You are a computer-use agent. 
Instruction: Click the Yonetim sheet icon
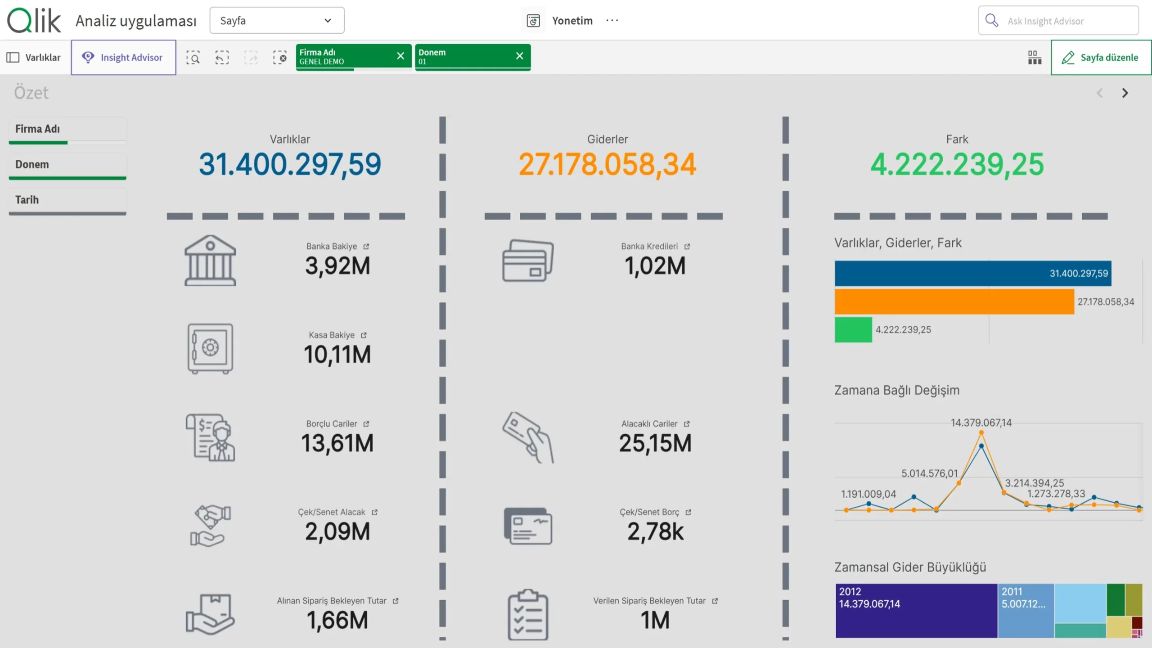[533, 21]
